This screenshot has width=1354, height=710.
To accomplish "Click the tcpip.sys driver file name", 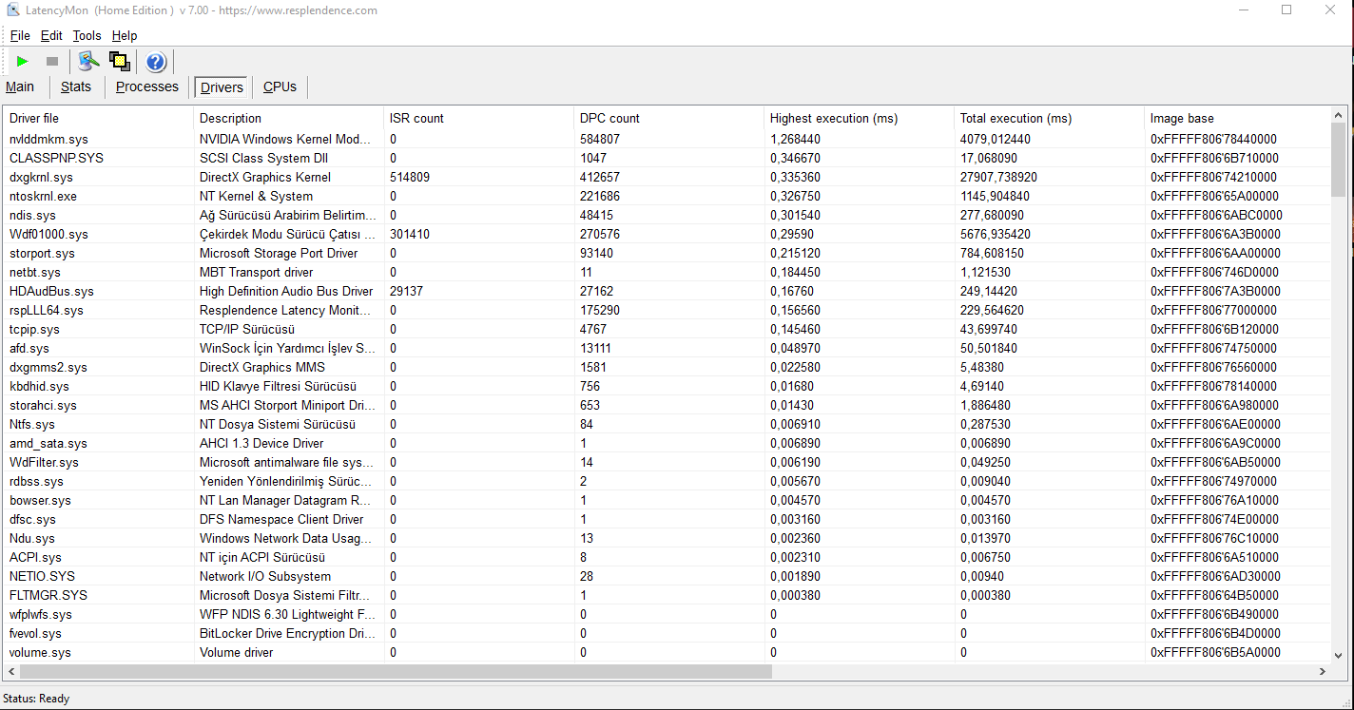I will (x=34, y=329).
